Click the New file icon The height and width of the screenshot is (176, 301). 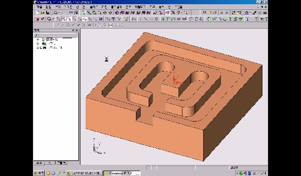37,13
